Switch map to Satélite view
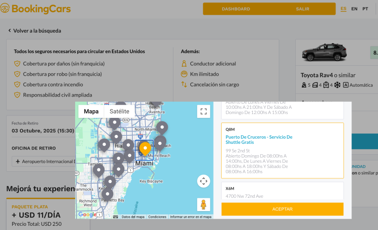 (x=119, y=112)
